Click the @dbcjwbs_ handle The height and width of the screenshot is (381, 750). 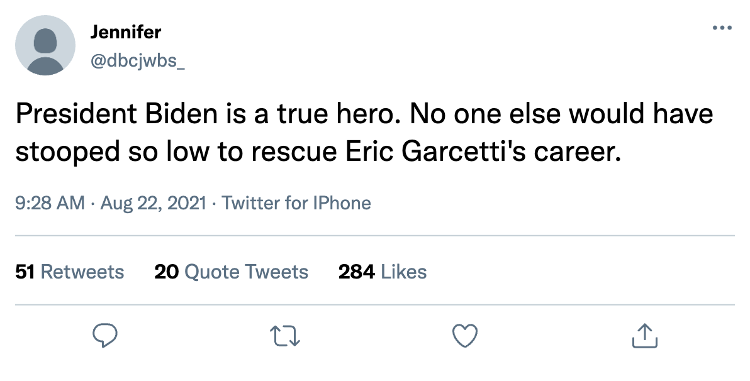[138, 62]
